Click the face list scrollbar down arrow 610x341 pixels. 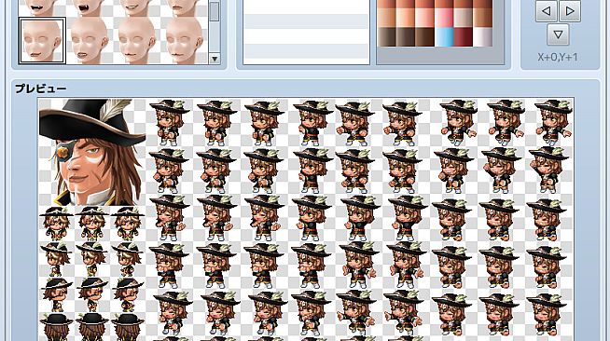[215, 59]
